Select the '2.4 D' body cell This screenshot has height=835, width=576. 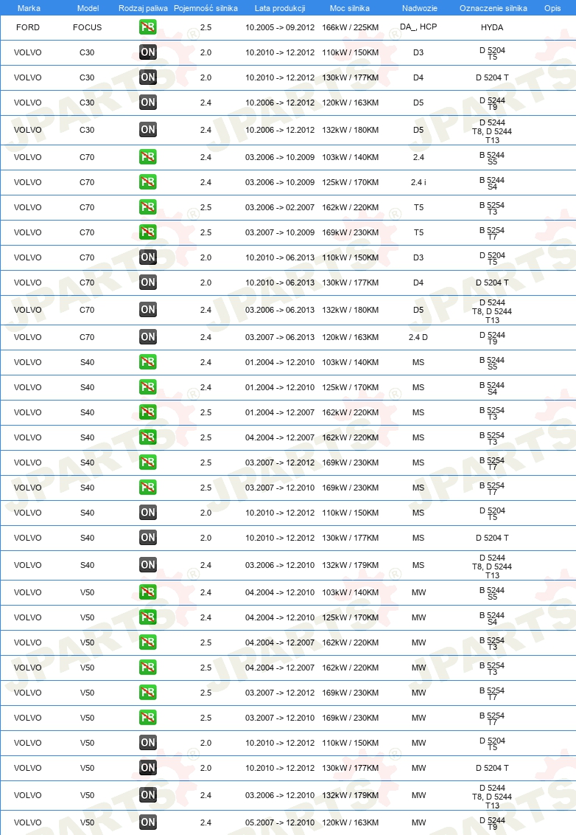(x=418, y=337)
